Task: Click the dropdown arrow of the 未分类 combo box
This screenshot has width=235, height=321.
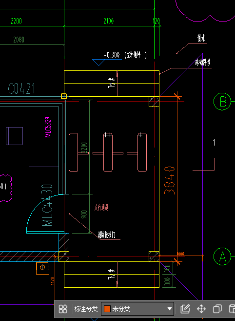Action: coord(169,309)
